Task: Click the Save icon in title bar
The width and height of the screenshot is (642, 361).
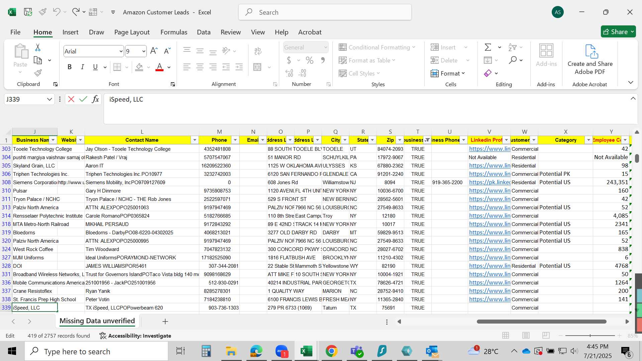Action: pyautogui.click(x=28, y=12)
